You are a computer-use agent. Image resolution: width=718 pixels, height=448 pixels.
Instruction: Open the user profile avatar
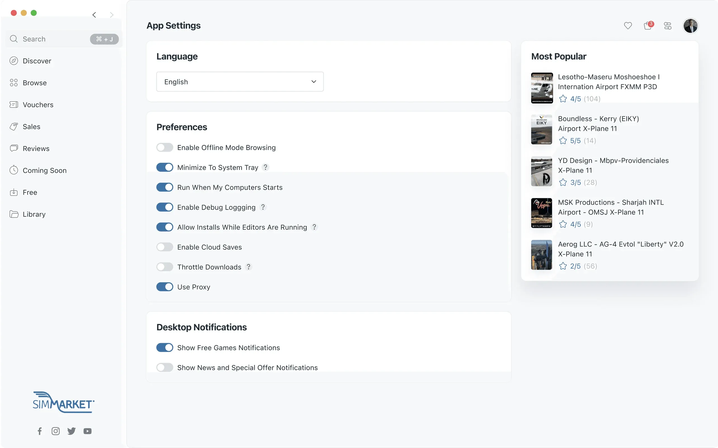[x=691, y=26]
